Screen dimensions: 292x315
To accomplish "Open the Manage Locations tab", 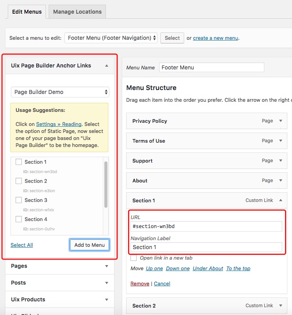I will coord(77,12).
